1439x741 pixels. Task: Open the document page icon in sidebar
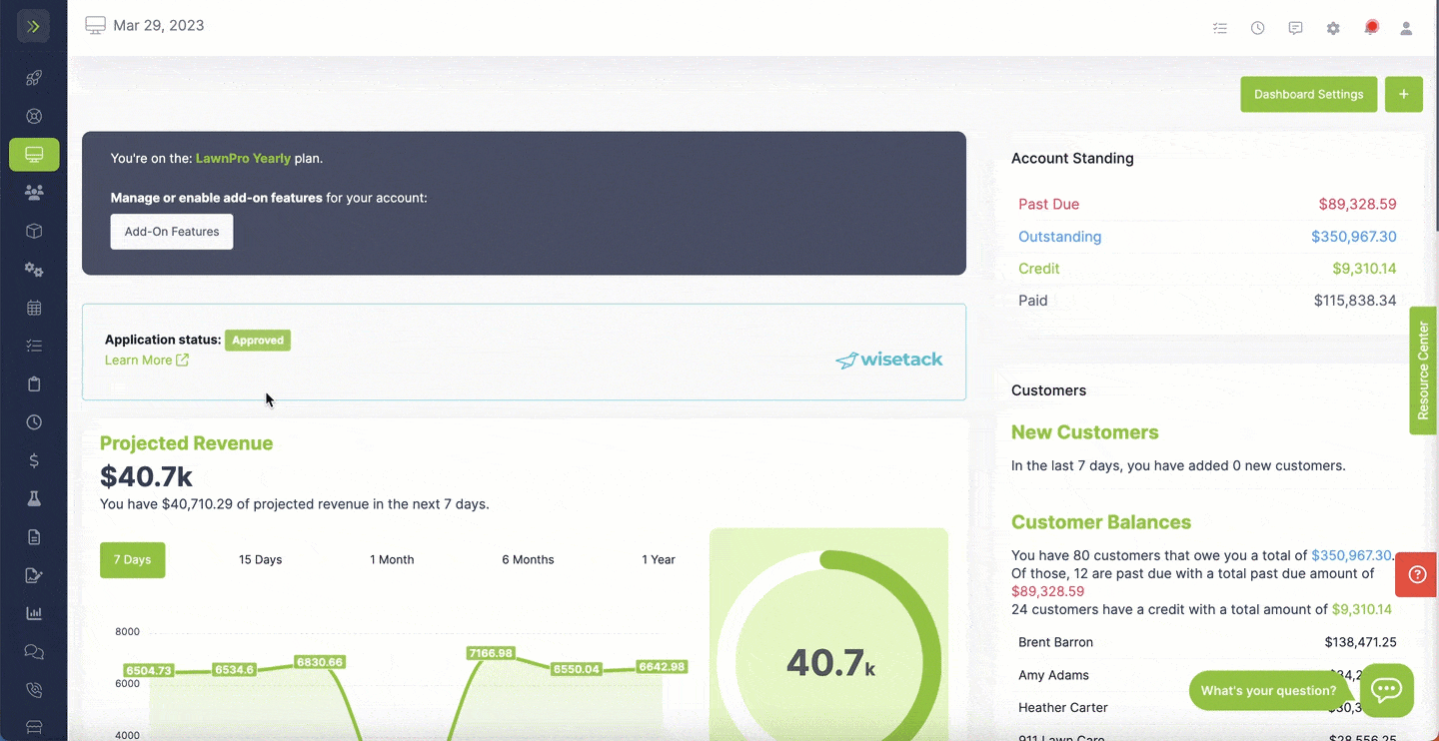[34, 537]
